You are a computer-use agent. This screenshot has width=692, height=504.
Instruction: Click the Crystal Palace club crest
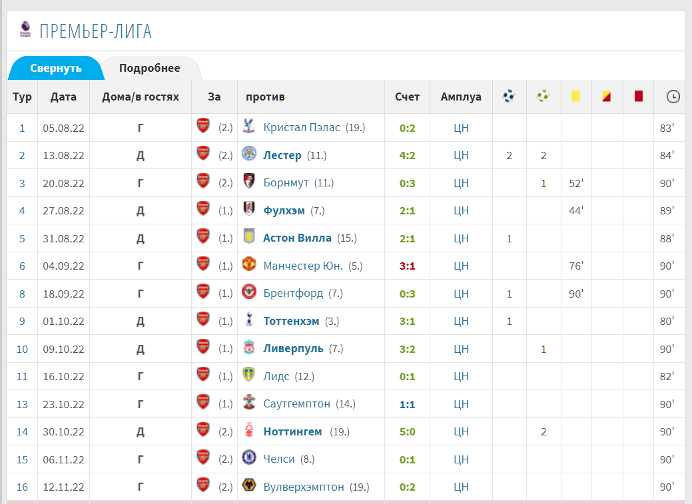click(x=249, y=126)
